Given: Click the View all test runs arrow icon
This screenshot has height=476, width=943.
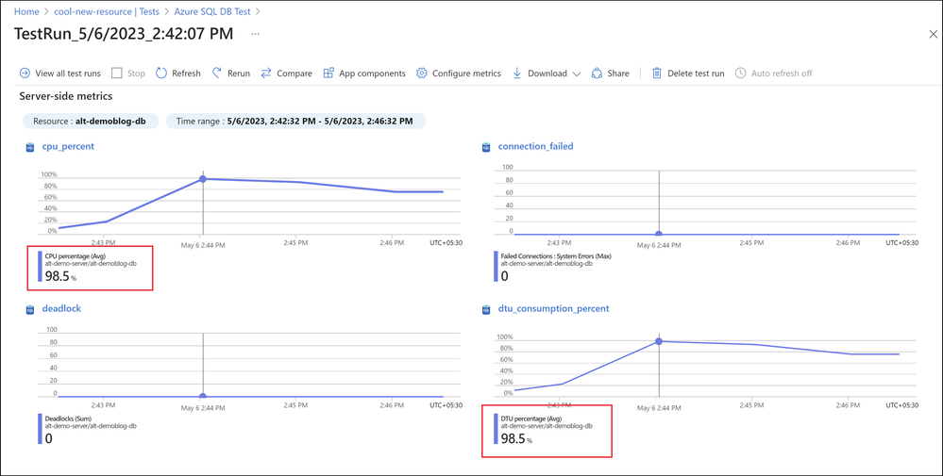Looking at the screenshot, I should tap(25, 74).
